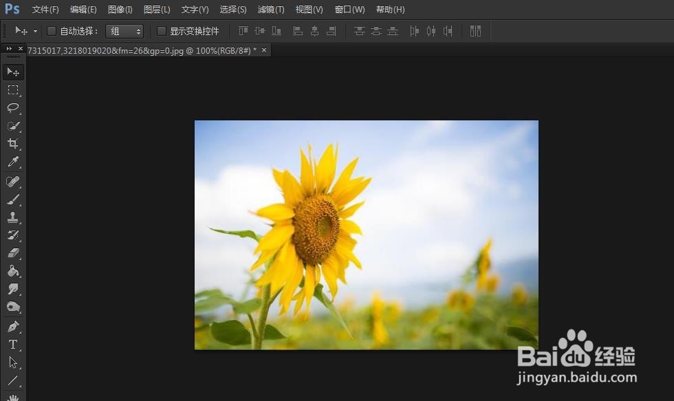Select the Horizontal Type tool
This screenshot has width=674, height=401.
tap(13, 345)
